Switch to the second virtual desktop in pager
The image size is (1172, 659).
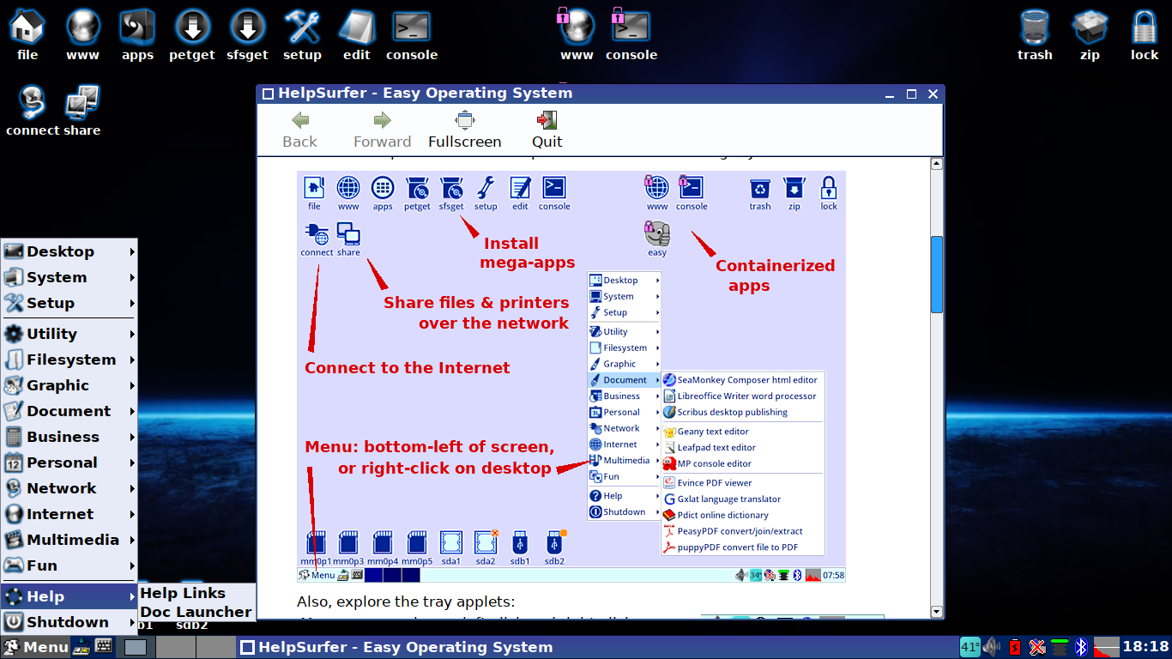click(x=175, y=647)
